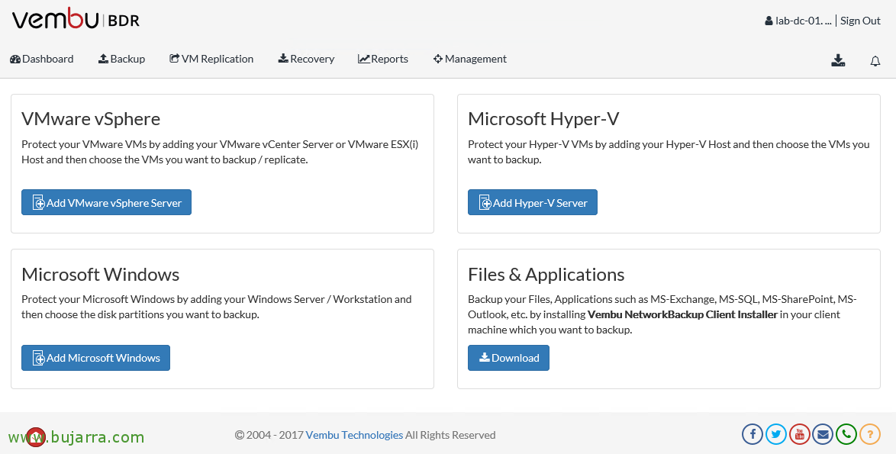Open the Recovery menu

pos(306,59)
